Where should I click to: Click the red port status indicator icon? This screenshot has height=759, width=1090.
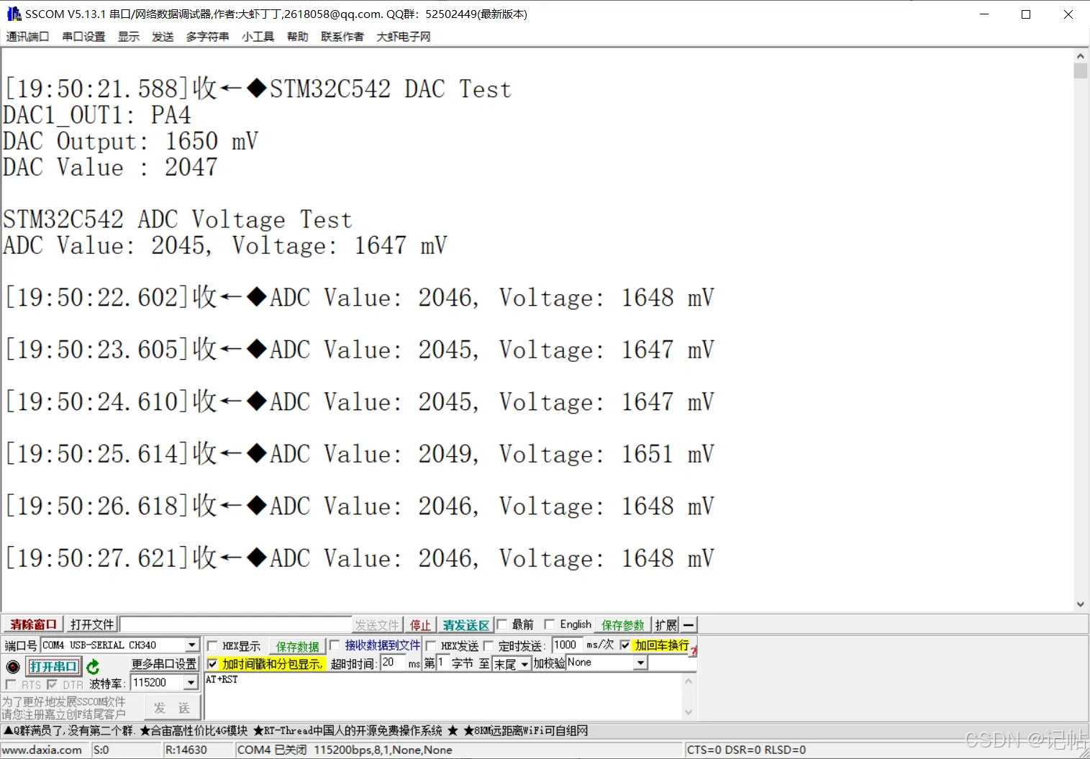pos(13,667)
